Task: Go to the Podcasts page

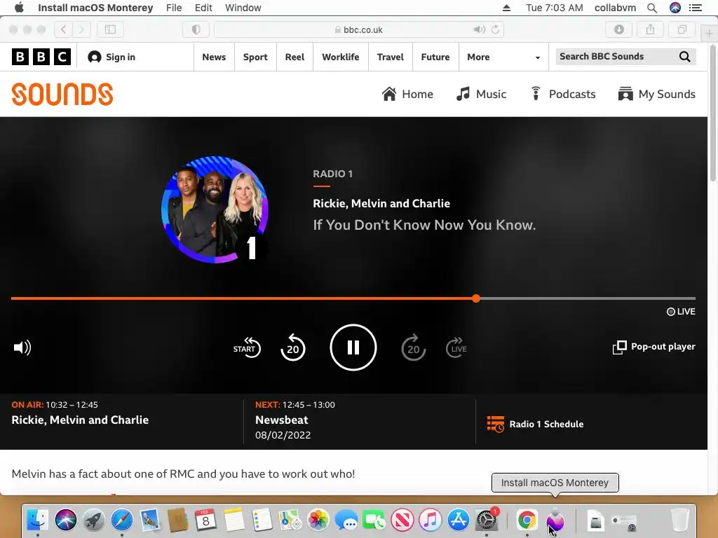Action: click(x=562, y=94)
